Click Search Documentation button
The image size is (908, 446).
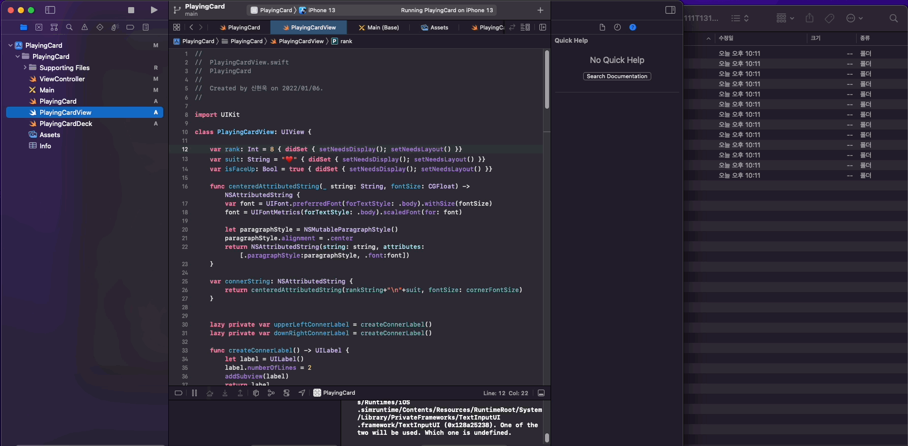point(617,76)
